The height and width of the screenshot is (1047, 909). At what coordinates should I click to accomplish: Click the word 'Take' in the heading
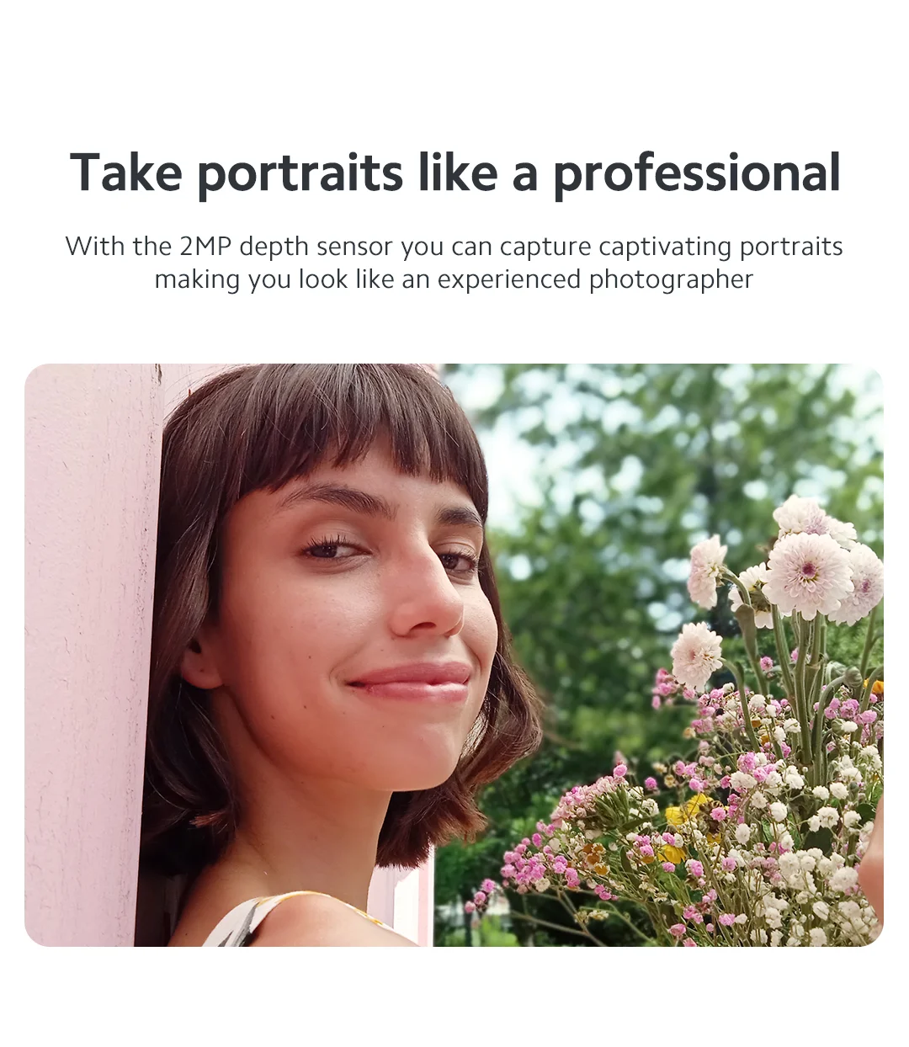[126, 173]
